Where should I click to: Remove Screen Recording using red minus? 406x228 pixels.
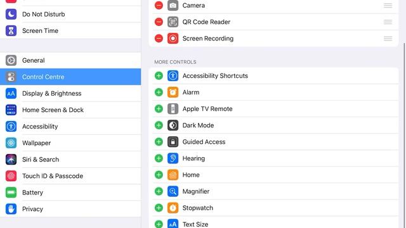click(159, 38)
